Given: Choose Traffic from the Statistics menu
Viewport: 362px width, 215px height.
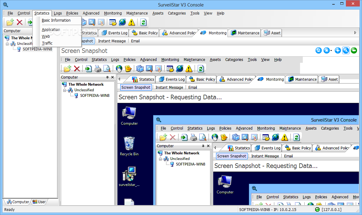Looking at the screenshot, I should pyautogui.click(x=47, y=43).
